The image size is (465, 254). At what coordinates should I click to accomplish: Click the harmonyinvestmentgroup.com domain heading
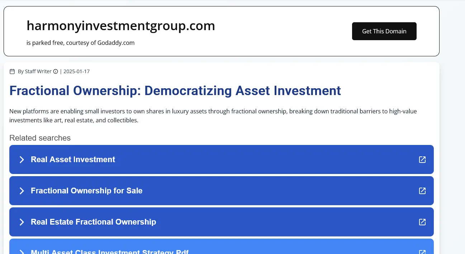pyautogui.click(x=121, y=26)
